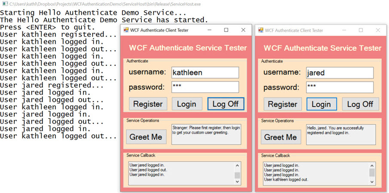Click Log Off in the jared client window
Viewport: 389px width, 193px height.
pyautogui.click(x=360, y=104)
